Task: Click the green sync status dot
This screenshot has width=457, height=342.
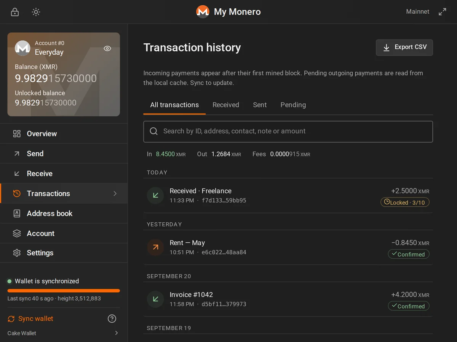Action: coord(10,281)
